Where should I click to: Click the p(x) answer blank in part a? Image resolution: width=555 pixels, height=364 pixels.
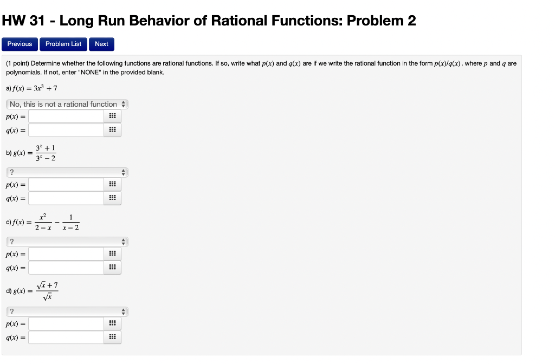click(x=65, y=116)
